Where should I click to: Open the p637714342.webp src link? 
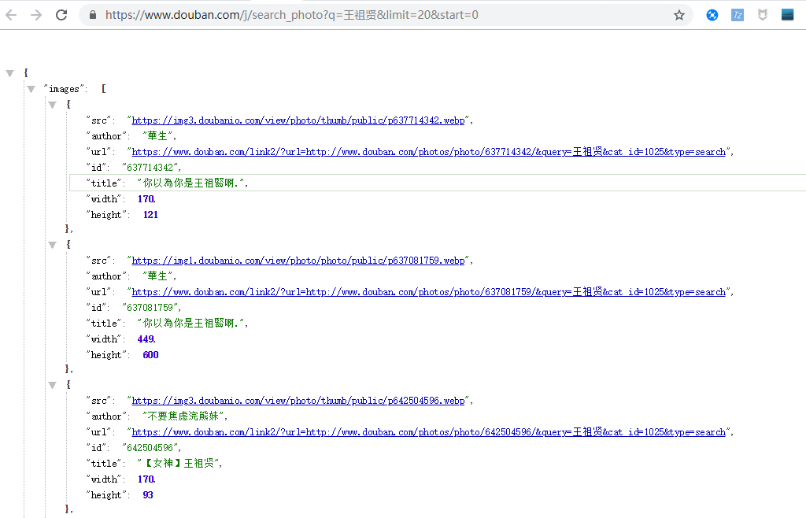point(298,120)
